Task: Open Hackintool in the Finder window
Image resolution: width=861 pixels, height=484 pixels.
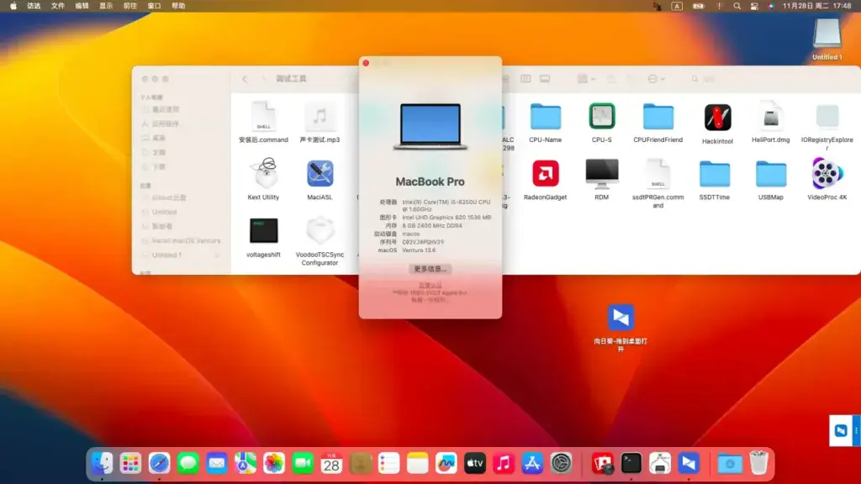Action: pos(717,118)
